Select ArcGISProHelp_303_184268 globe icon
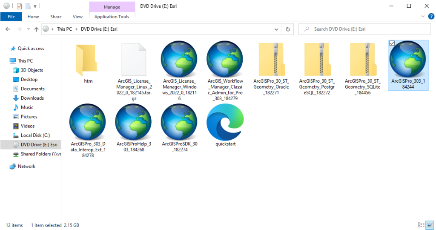Screen dimensions: 436x230 [133, 122]
